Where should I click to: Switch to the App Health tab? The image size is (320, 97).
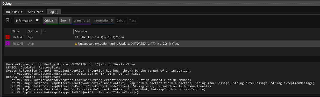(35, 12)
